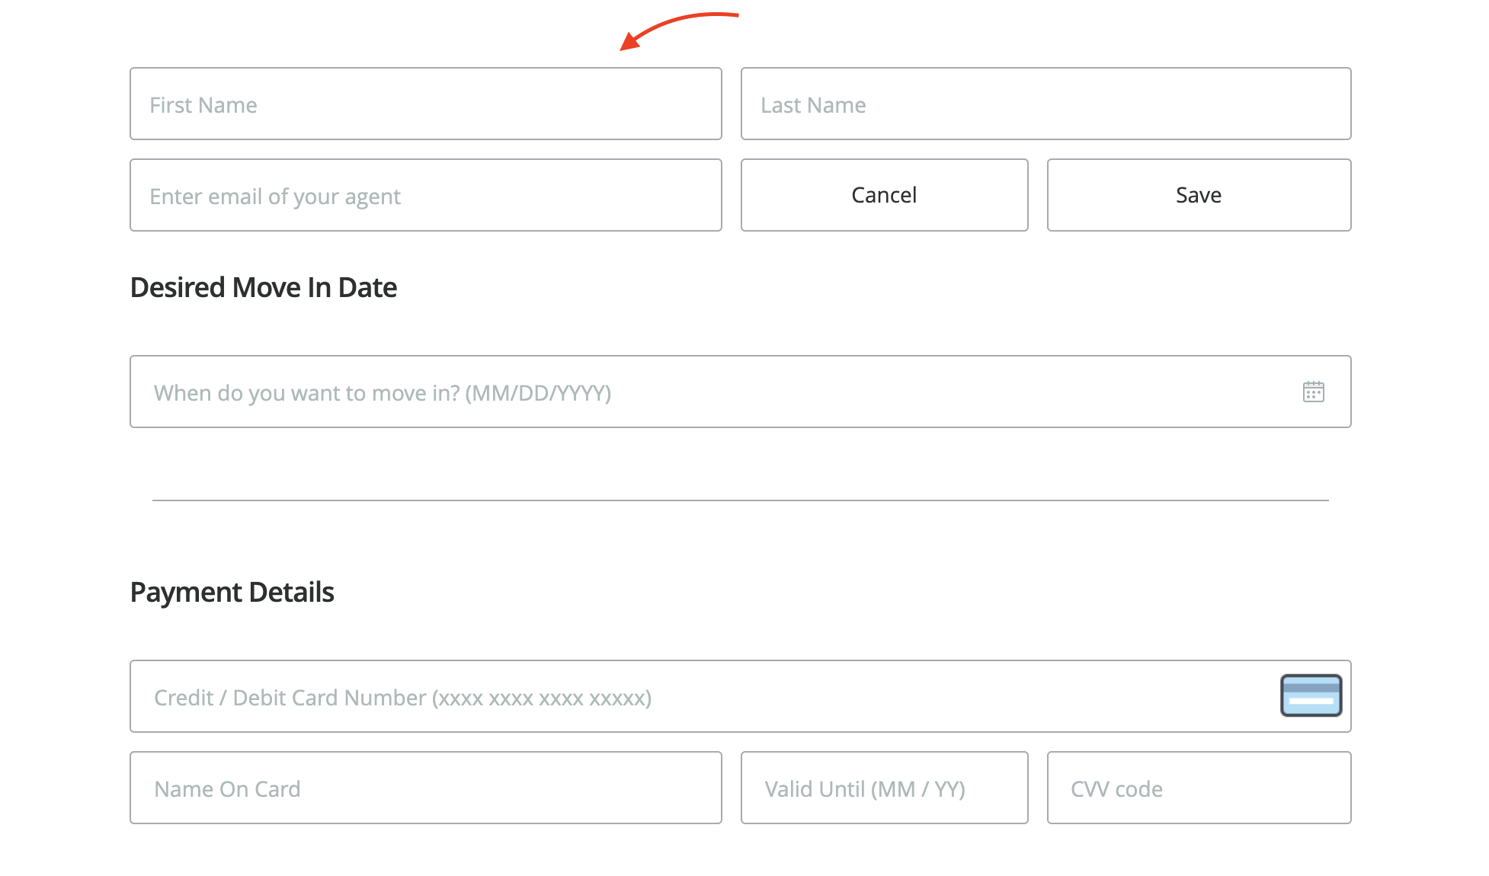Save the form with the Save button
This screenshot has height=876, width=1489.
coord(1199,195)
